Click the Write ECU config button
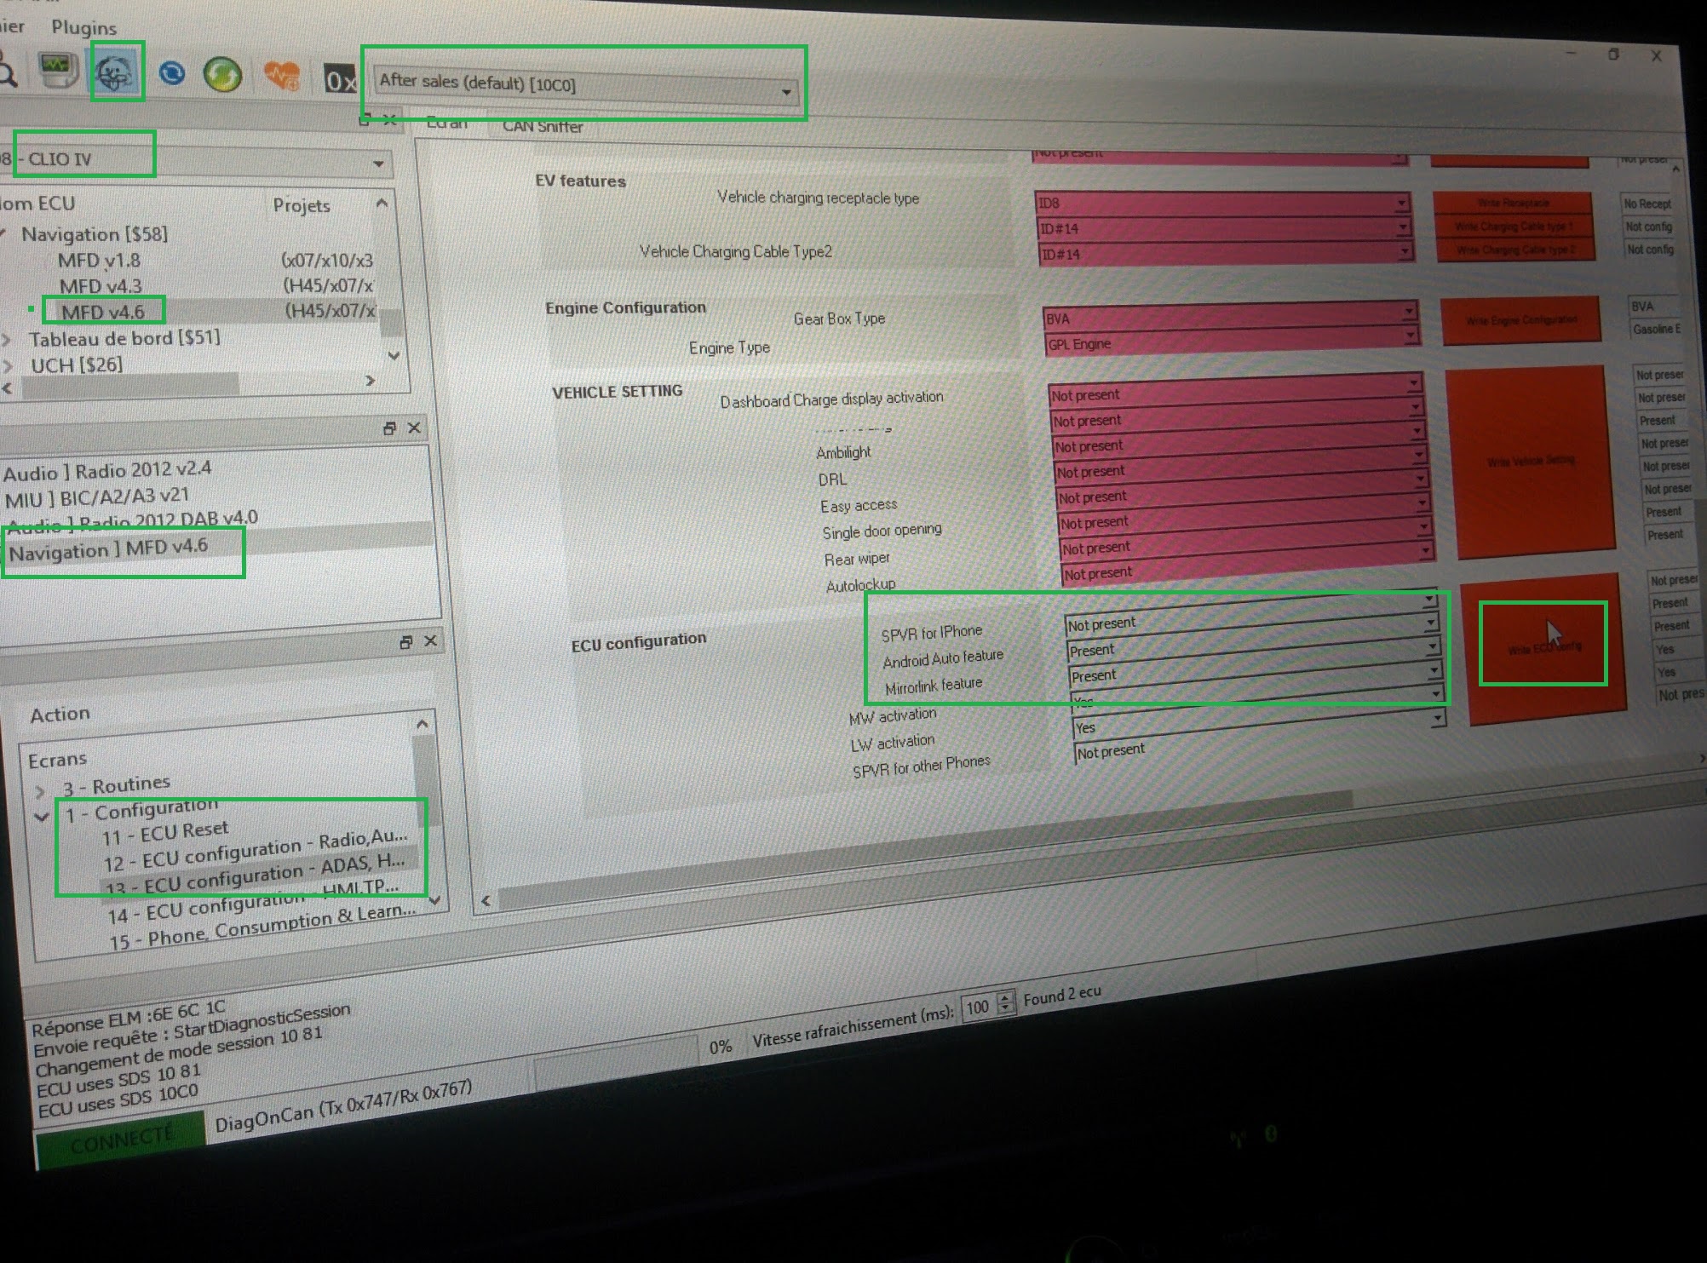 [1545, 647]
